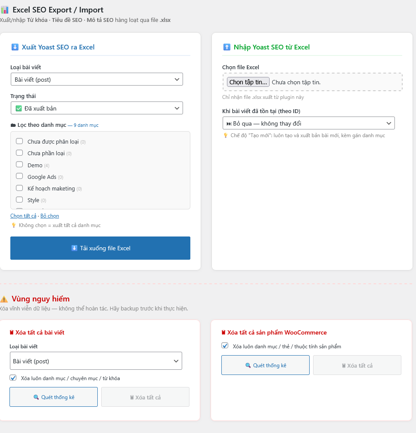Click Quét thống kê under WooCommerce products
416x433 pixels.
click(265, 365)
